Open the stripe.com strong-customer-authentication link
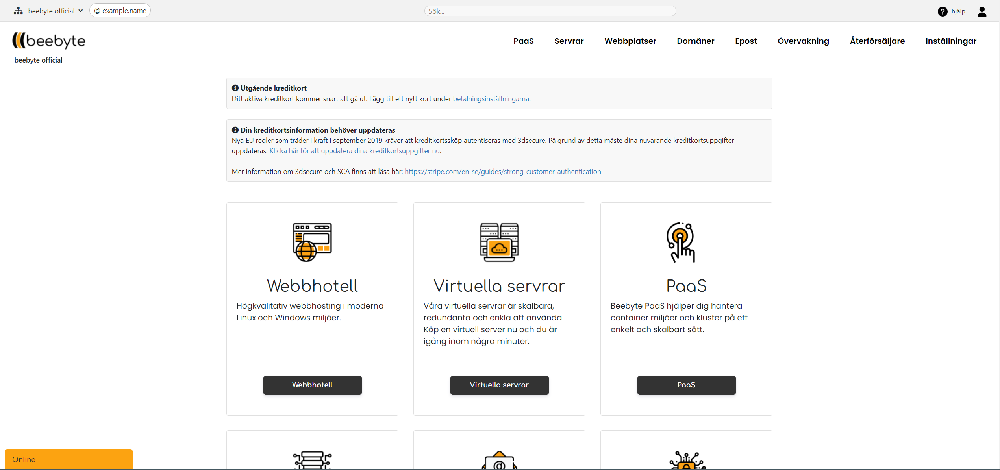 503,172
